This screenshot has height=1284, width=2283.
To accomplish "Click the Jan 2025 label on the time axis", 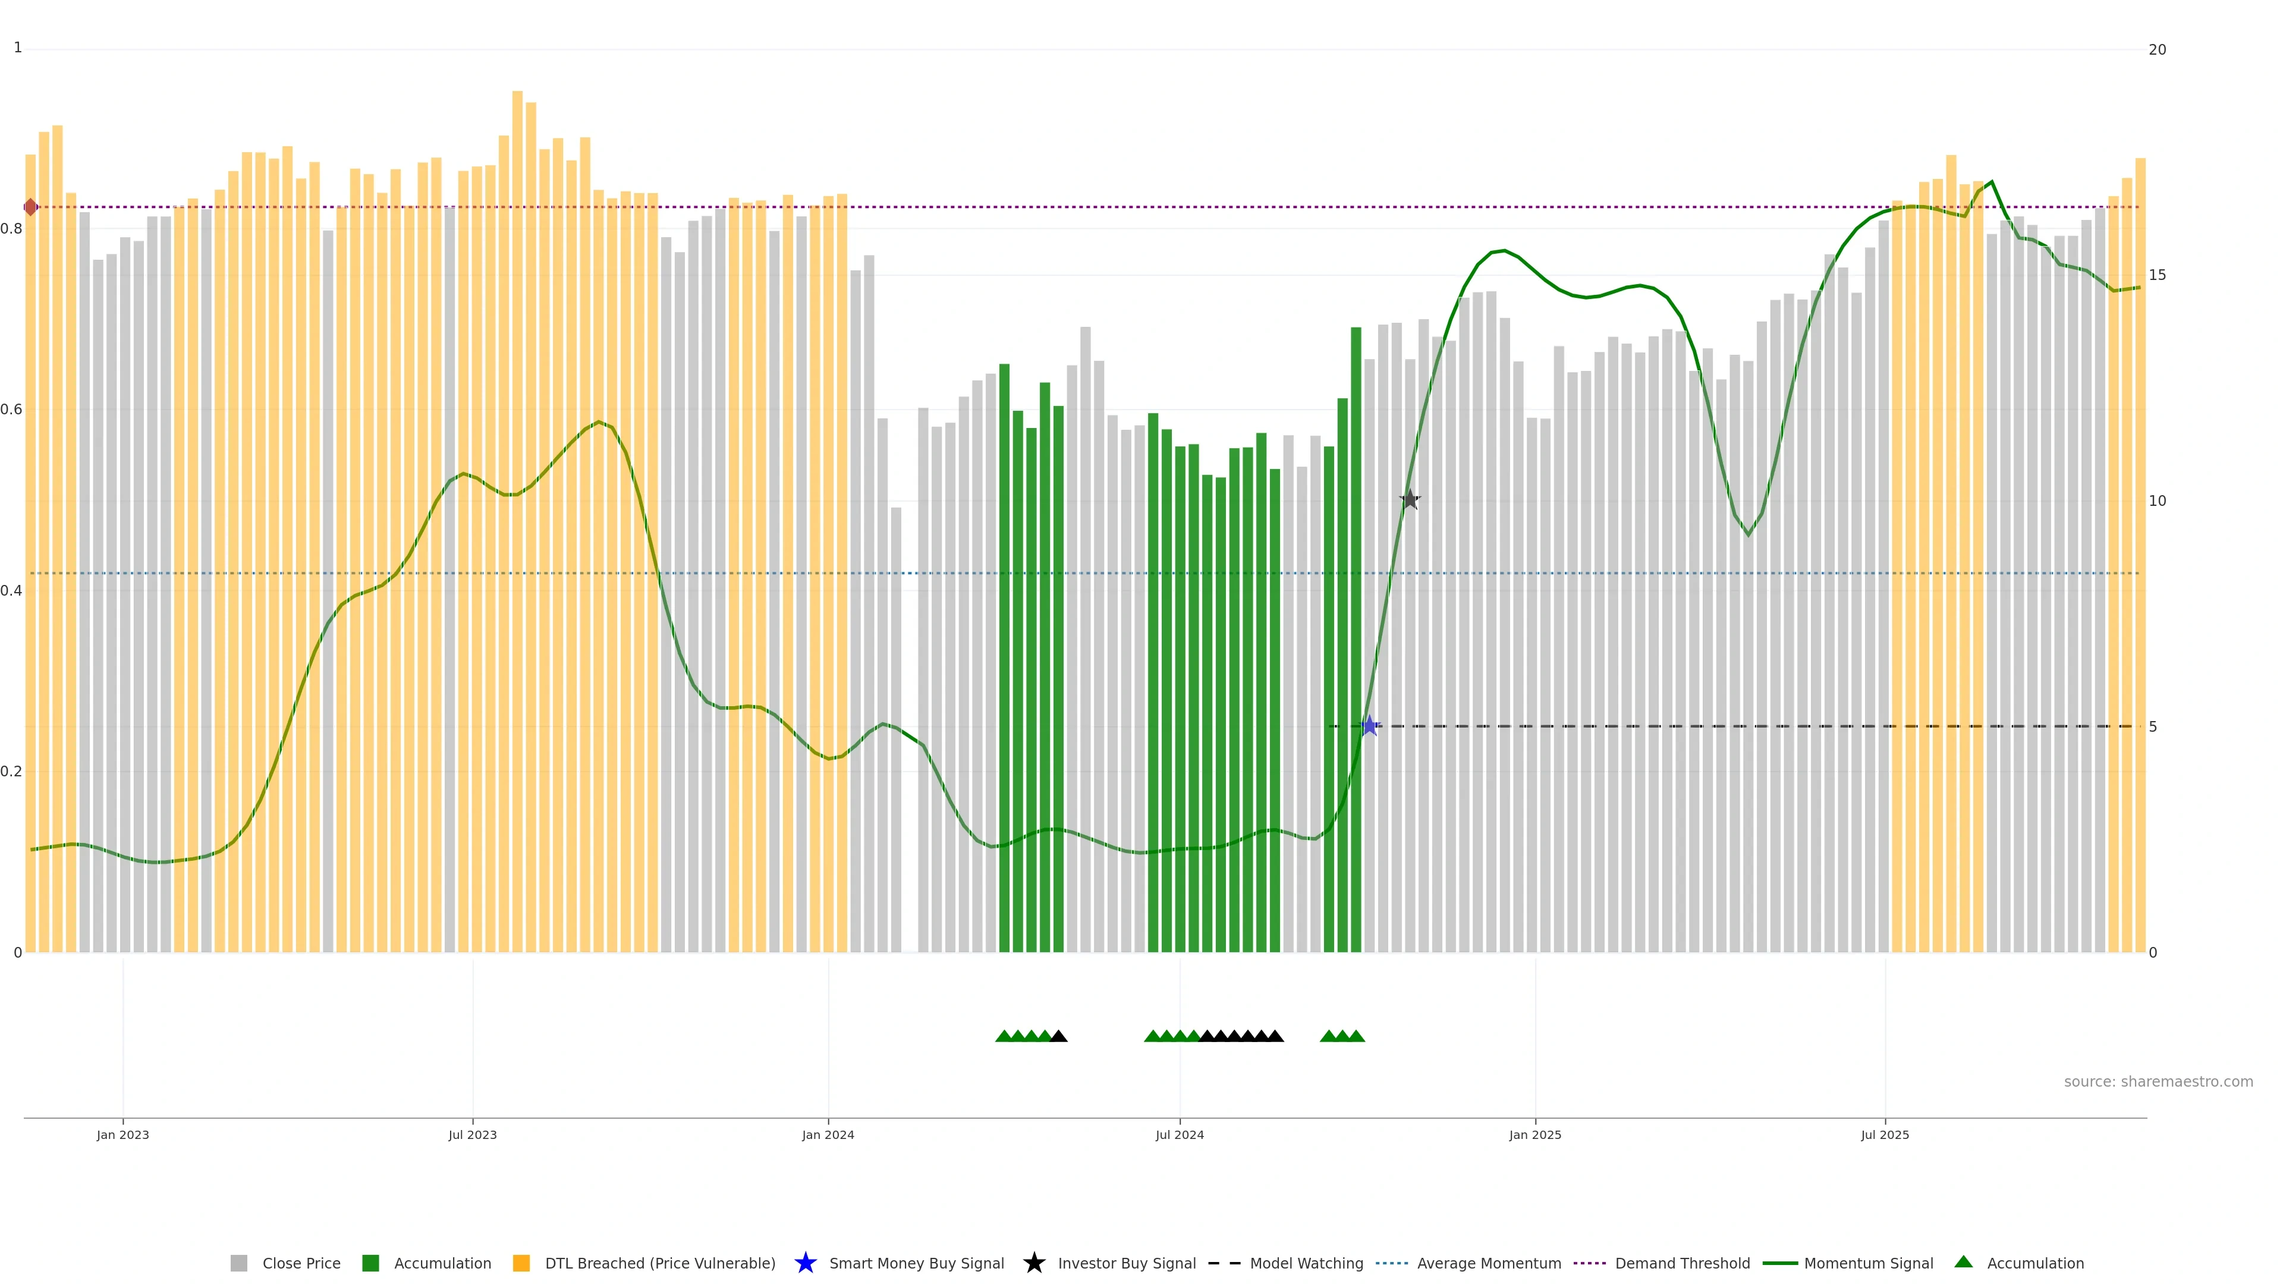I will (x=1535, y=1135).
